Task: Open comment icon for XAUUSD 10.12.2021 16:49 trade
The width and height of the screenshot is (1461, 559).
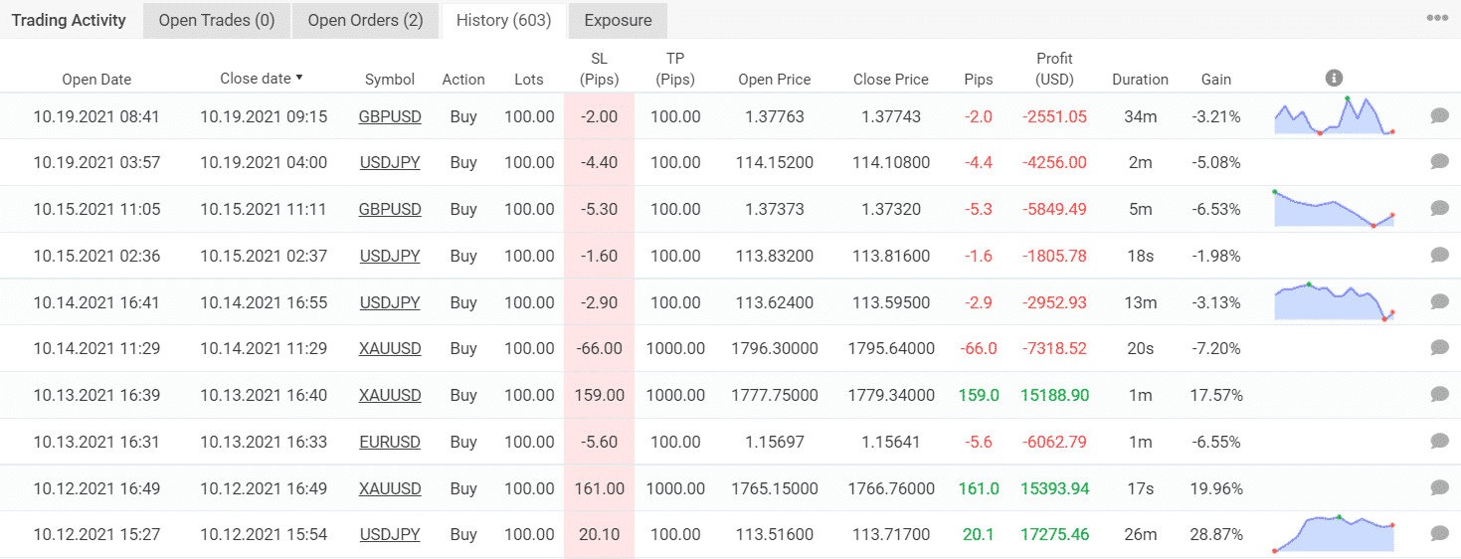Action: click(x=1439, y=487)
